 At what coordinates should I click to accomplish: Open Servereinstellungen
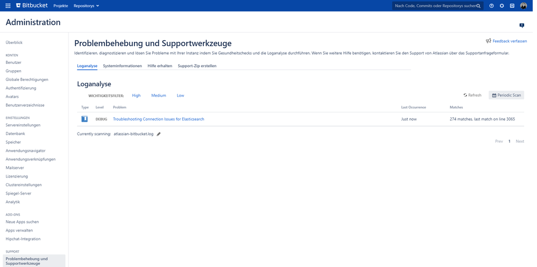pyautogui.click(x=23, y=125)
